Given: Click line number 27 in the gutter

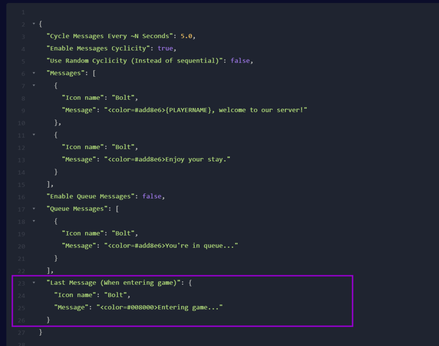Looking at the screenshot, I should coord(21,333).
